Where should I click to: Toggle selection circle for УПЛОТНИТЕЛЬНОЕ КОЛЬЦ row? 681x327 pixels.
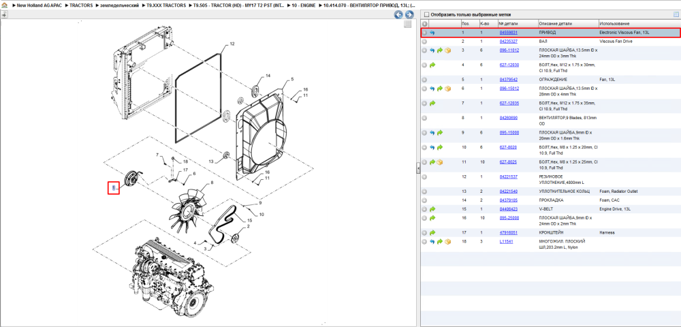tap(424, 191)
